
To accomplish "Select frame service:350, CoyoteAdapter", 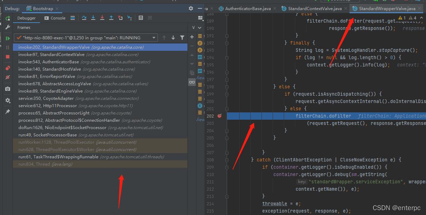I will (x=100, y=98).
